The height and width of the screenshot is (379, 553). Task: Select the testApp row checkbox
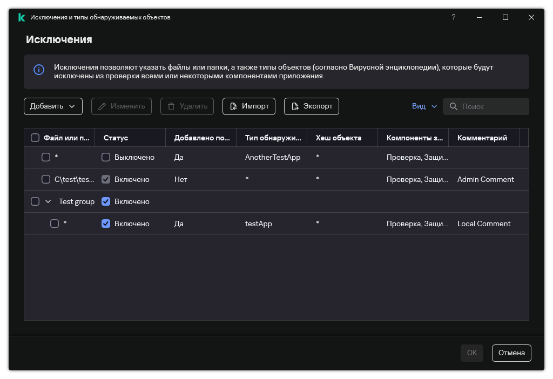coord(55,224)
